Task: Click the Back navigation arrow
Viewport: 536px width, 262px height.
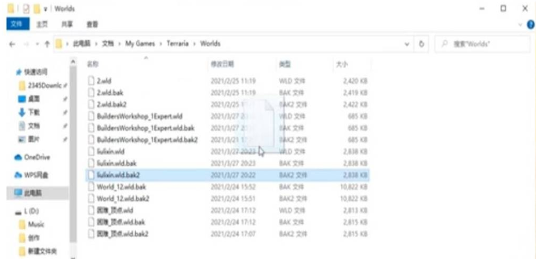Action: pos(13,45)
